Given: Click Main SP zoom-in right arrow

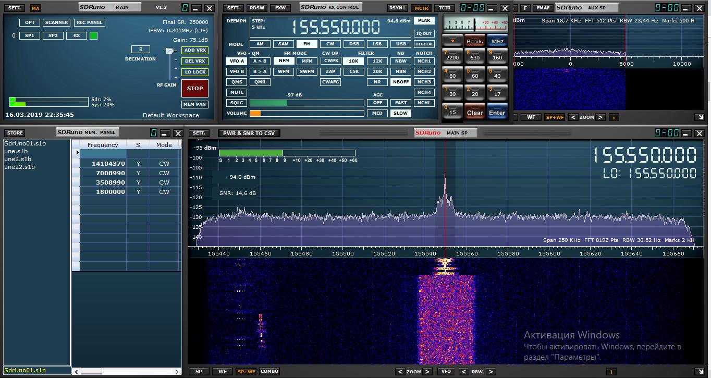Looking at the screenshot, I should (x=427, y=372).
